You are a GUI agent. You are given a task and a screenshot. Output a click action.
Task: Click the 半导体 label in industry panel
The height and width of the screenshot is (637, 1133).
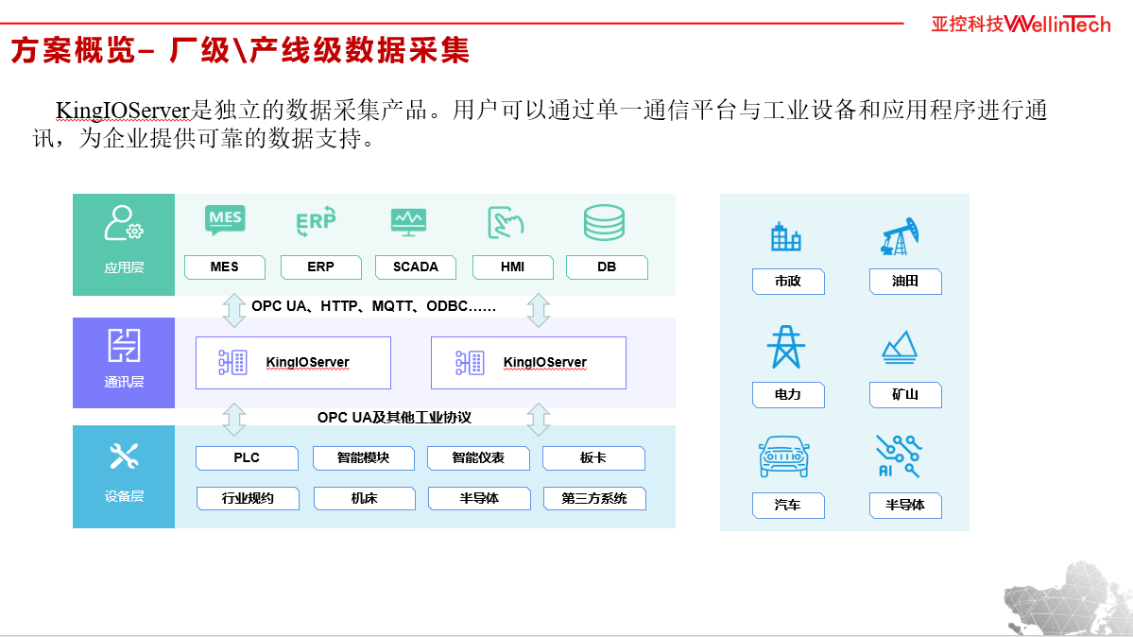coord(905,506)
